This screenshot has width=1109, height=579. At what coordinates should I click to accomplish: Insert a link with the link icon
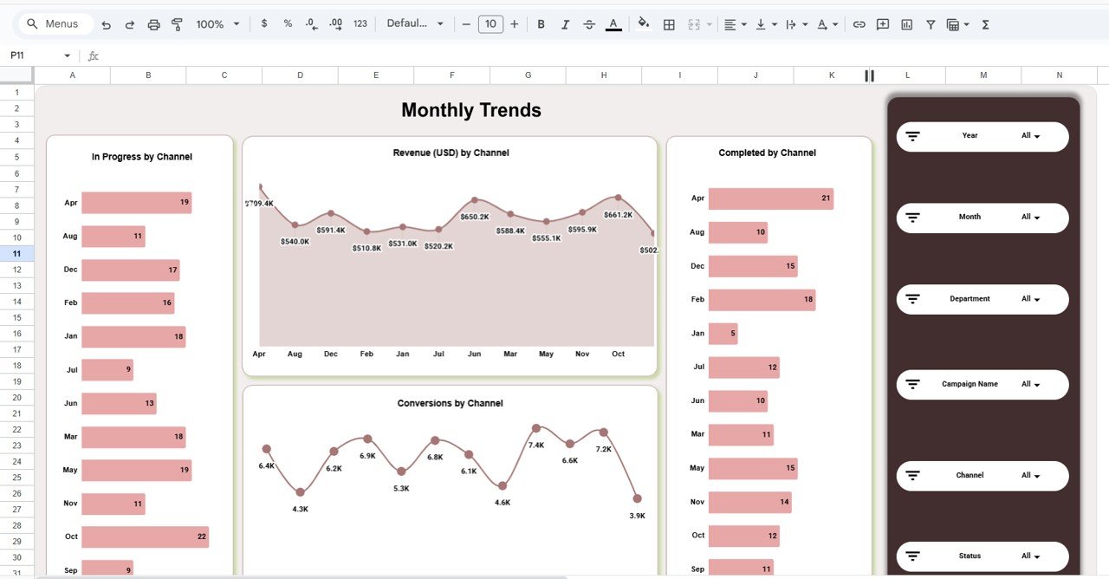tap(859, 24)
